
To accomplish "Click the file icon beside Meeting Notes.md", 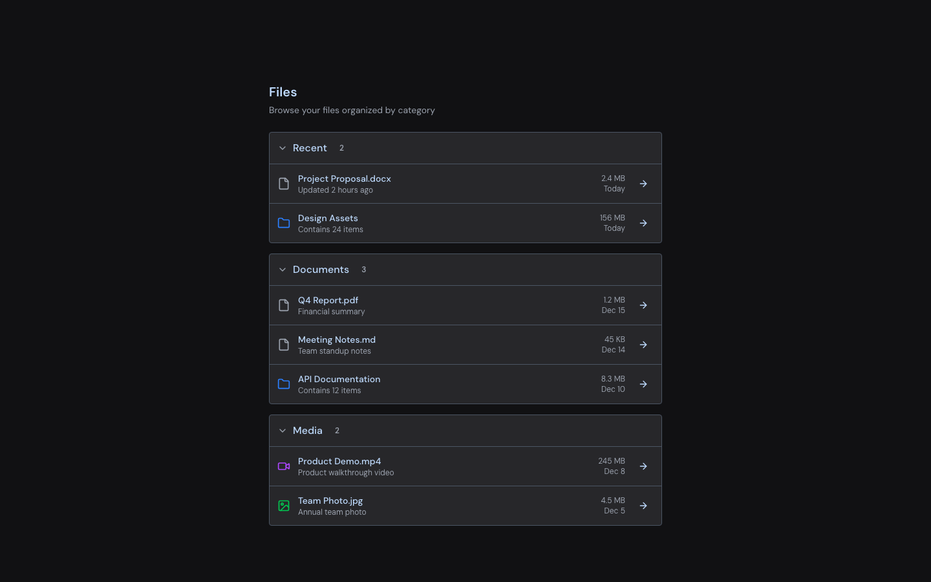I will pyautogui.click(x=284, y=344).
